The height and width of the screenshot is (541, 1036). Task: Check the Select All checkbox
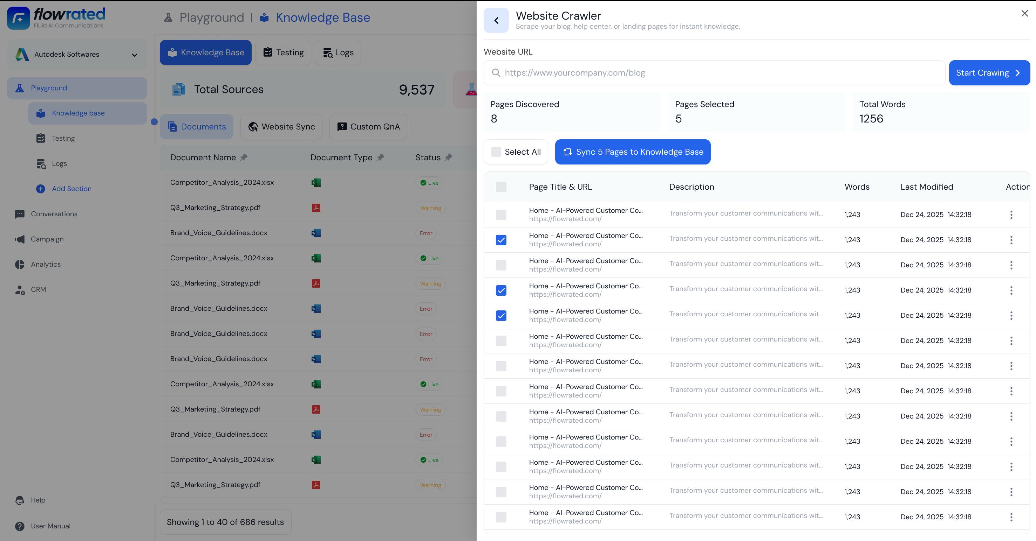point(496,152)
